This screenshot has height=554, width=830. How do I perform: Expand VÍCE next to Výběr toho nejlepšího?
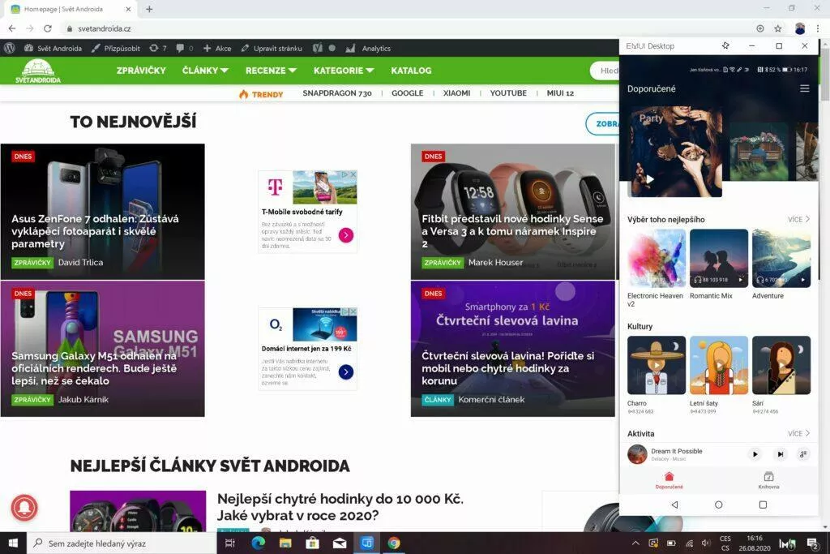click(798, 219)
